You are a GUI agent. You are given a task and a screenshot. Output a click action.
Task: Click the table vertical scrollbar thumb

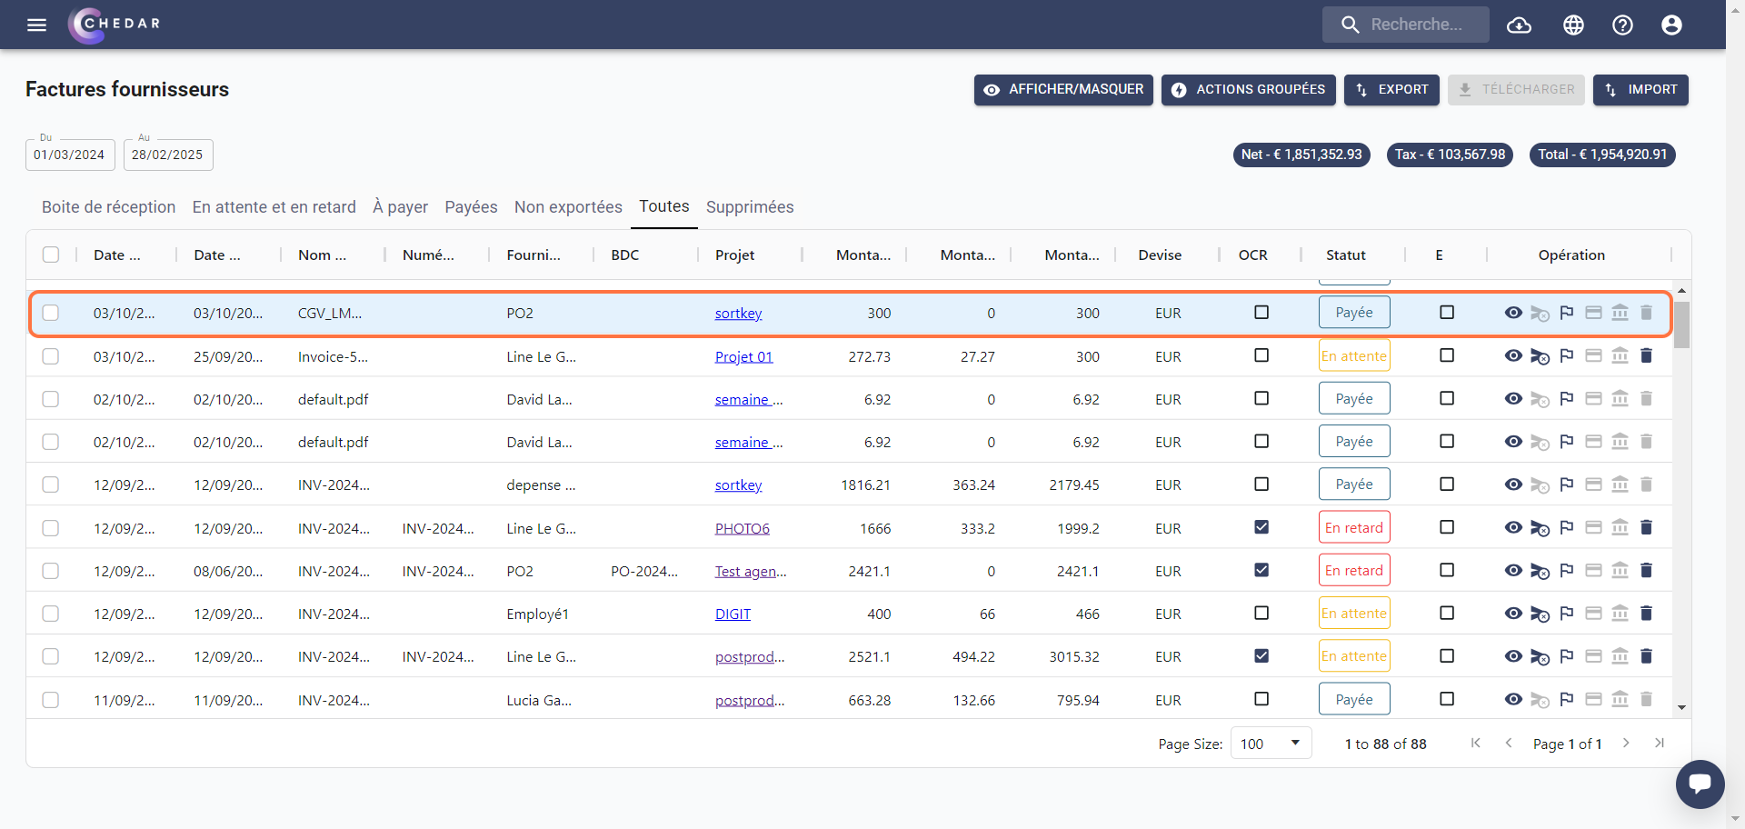1682,325
